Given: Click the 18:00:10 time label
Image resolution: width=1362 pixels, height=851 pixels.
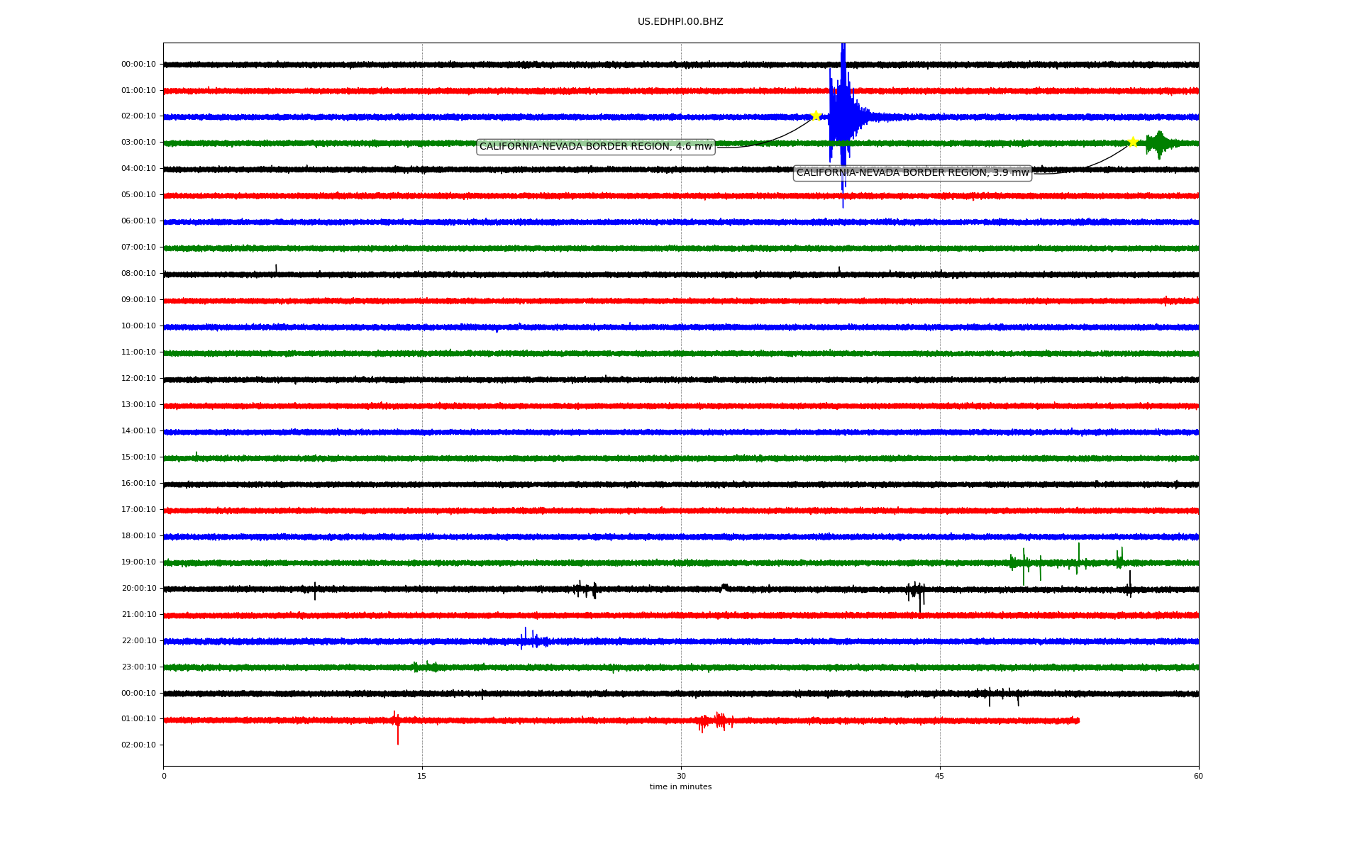Looking at the screenshot, I should [x=138, y=536].
